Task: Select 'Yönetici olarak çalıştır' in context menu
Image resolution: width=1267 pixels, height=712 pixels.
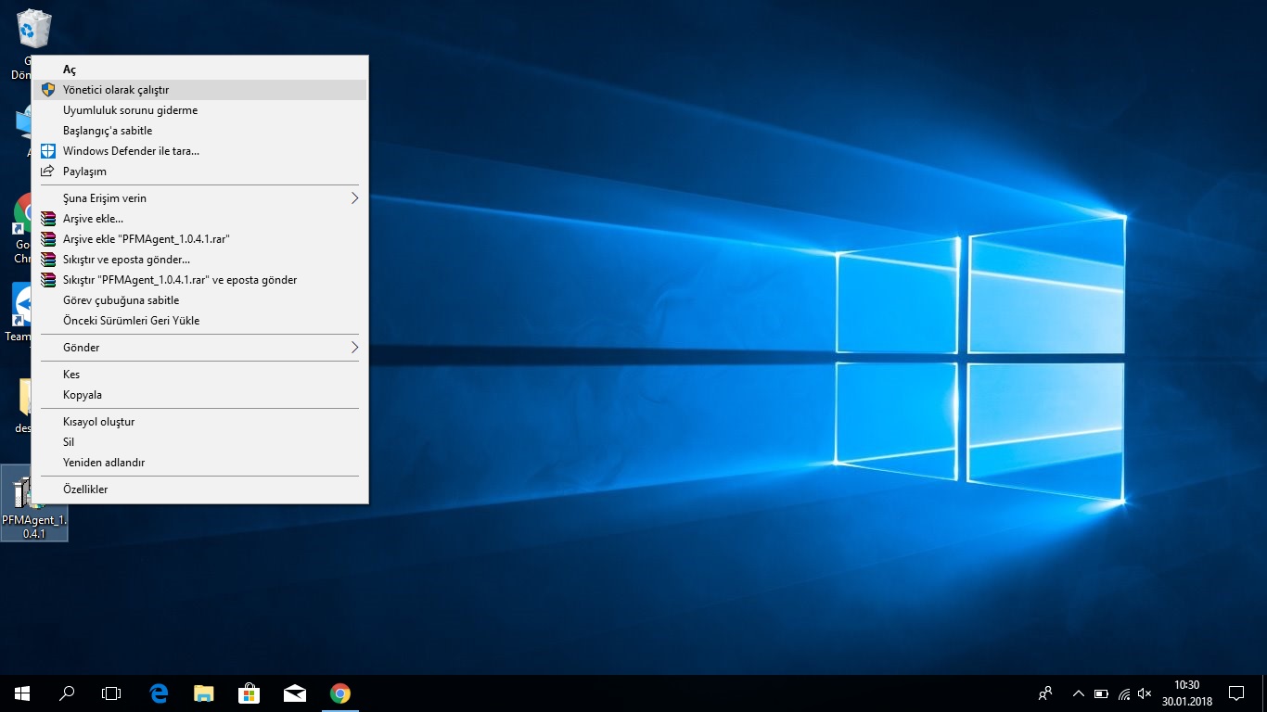Action: [199, 90]
